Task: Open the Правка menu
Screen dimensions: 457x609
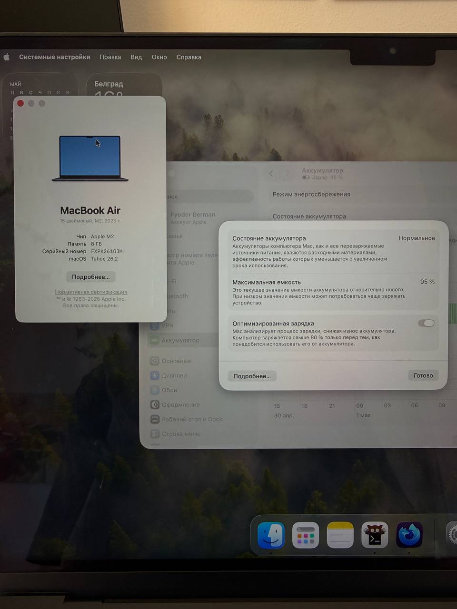Action: click(110, 57)
